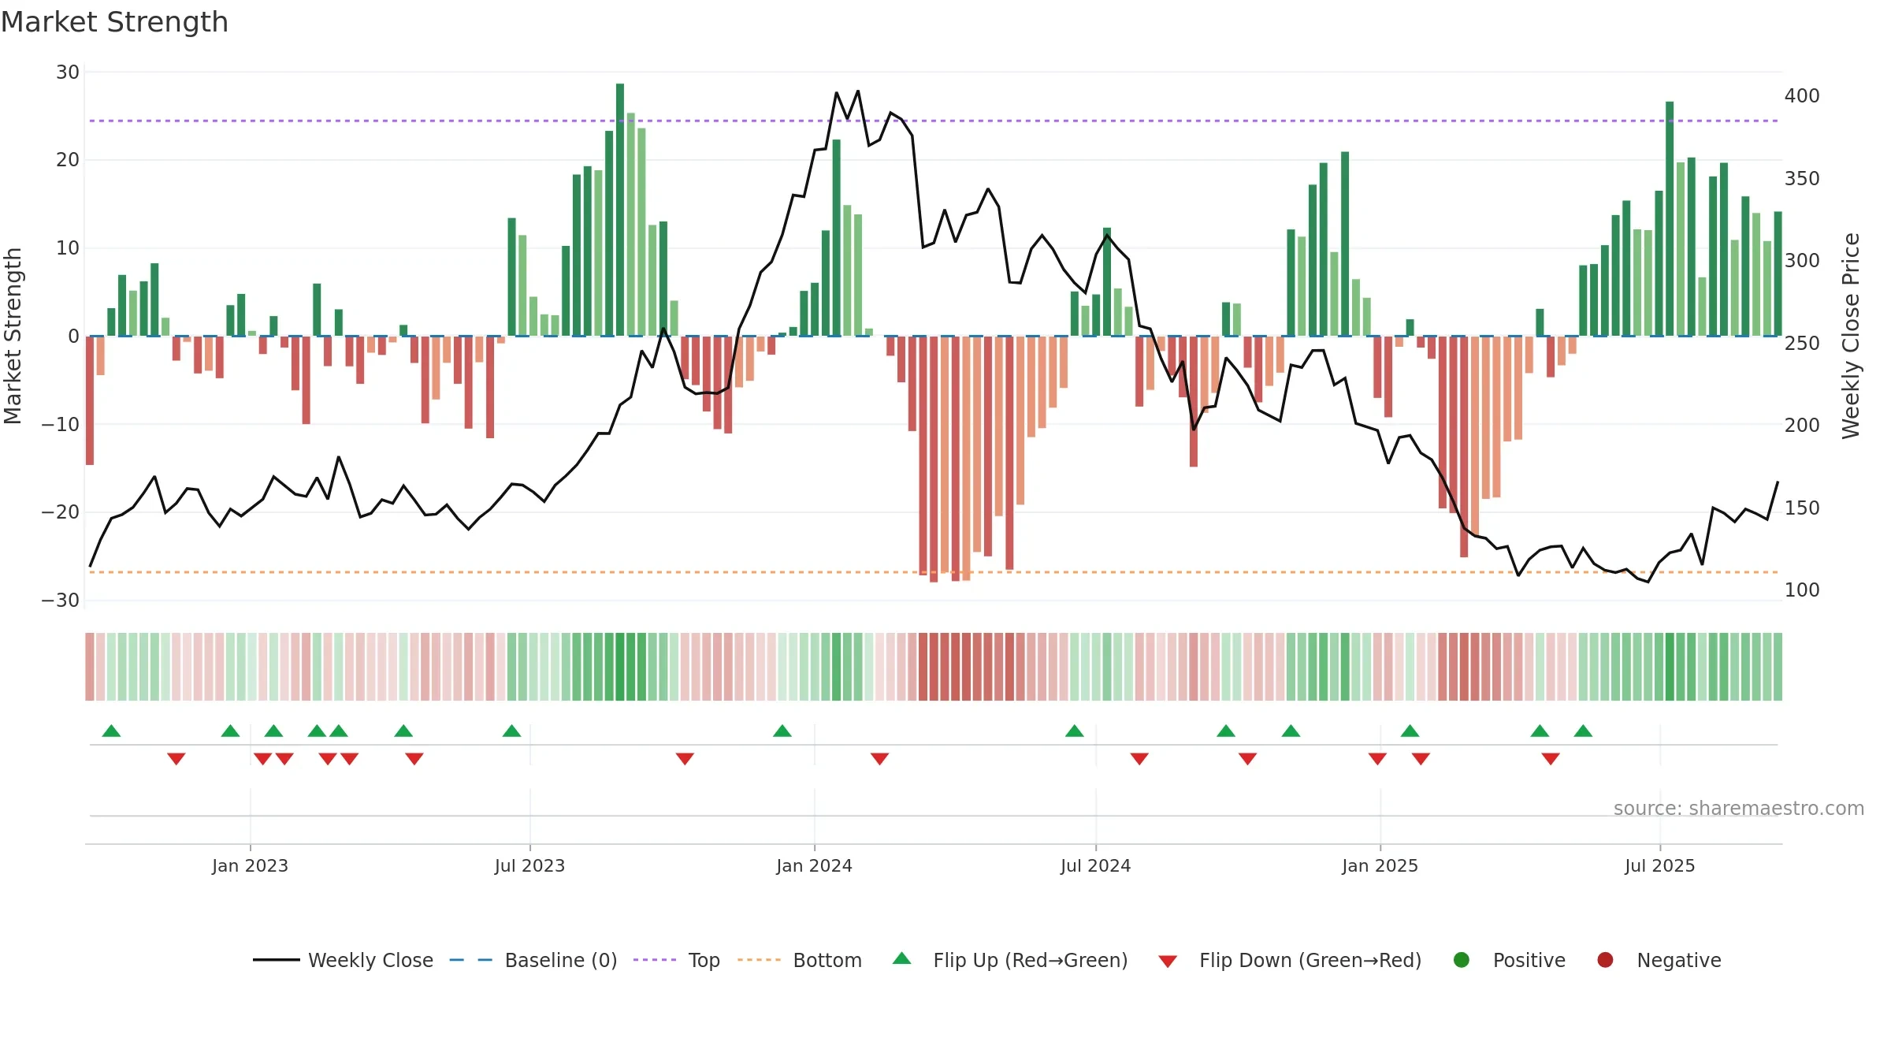Click the Jul 2024 axis label

pyautogui.click(x=1095, y=865)
